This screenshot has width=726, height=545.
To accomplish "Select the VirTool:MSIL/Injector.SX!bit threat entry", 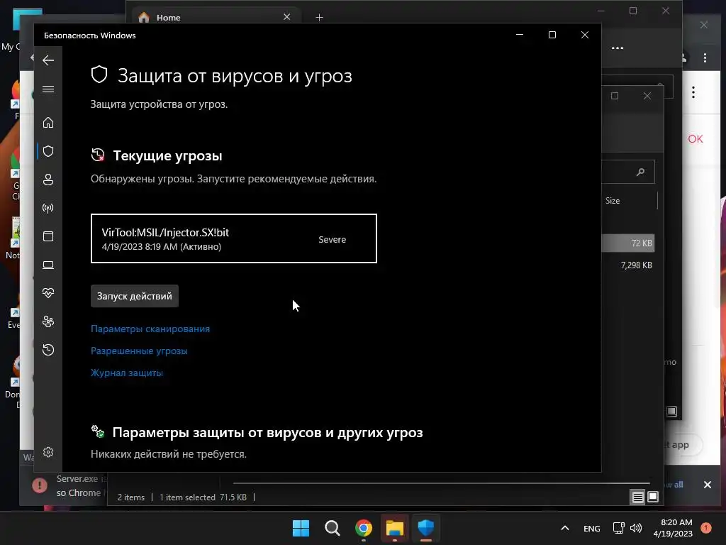I will click(234, 238).
